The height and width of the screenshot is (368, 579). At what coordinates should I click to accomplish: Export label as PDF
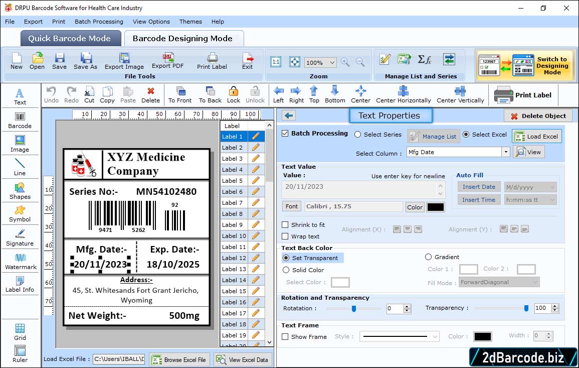coord(167,61)
